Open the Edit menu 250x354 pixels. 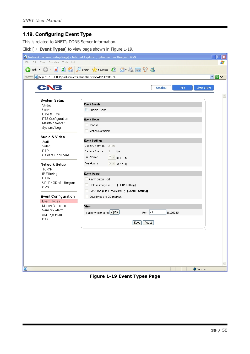point(35,62)
